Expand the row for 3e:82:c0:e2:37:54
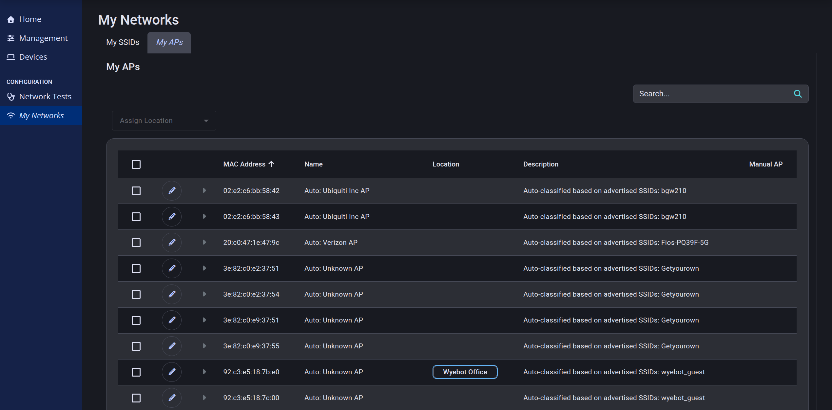This screenshot has height=410, width=832. pyautogui.click(x=204, y=294)
